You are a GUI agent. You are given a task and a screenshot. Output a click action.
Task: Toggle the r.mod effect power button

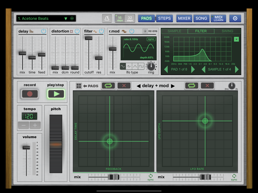pyautogui.click(x=132, y=31)
